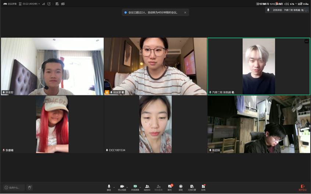This screenshot has height=194, width=311.
Task: Select the red-haired participant's video tile
Action: click(52, 124)
